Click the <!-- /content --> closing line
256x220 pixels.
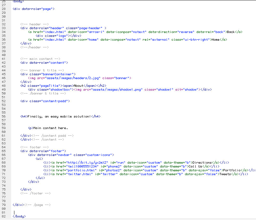tap(42, 140)
